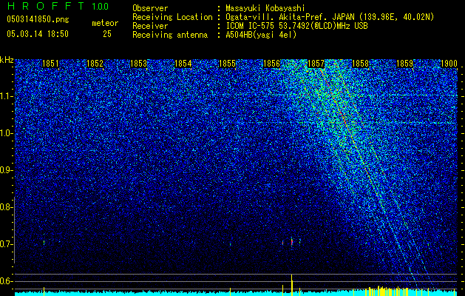
Task: Click the HROFFT 1.0.0 title text
Action: point(58,6)
